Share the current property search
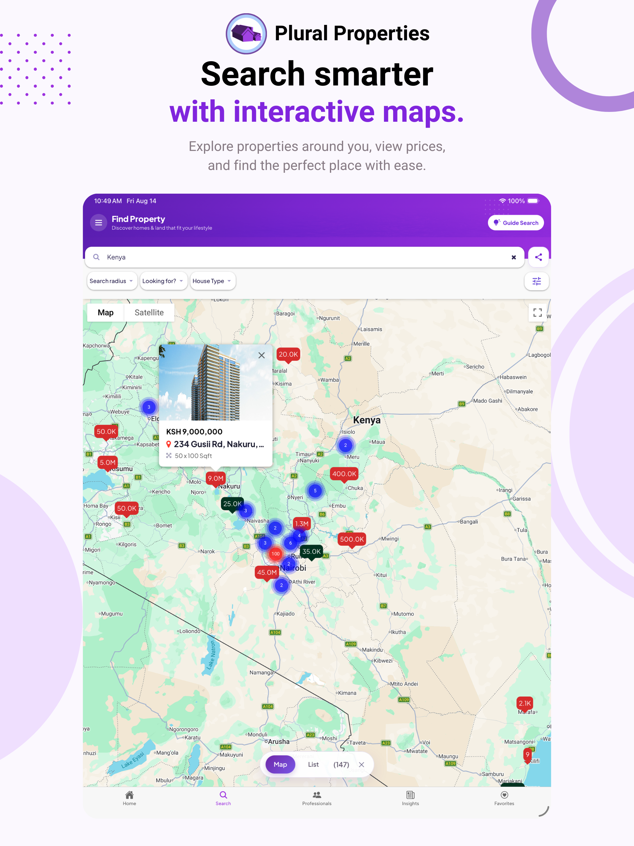Screen dimensions: 634x846 click(538, 257)
